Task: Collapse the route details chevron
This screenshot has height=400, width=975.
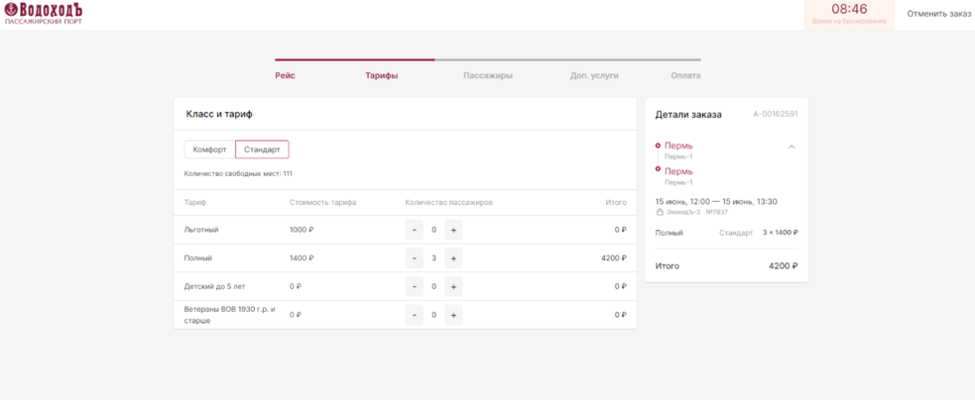Action: pyautogui.click(x=792, y=147)
